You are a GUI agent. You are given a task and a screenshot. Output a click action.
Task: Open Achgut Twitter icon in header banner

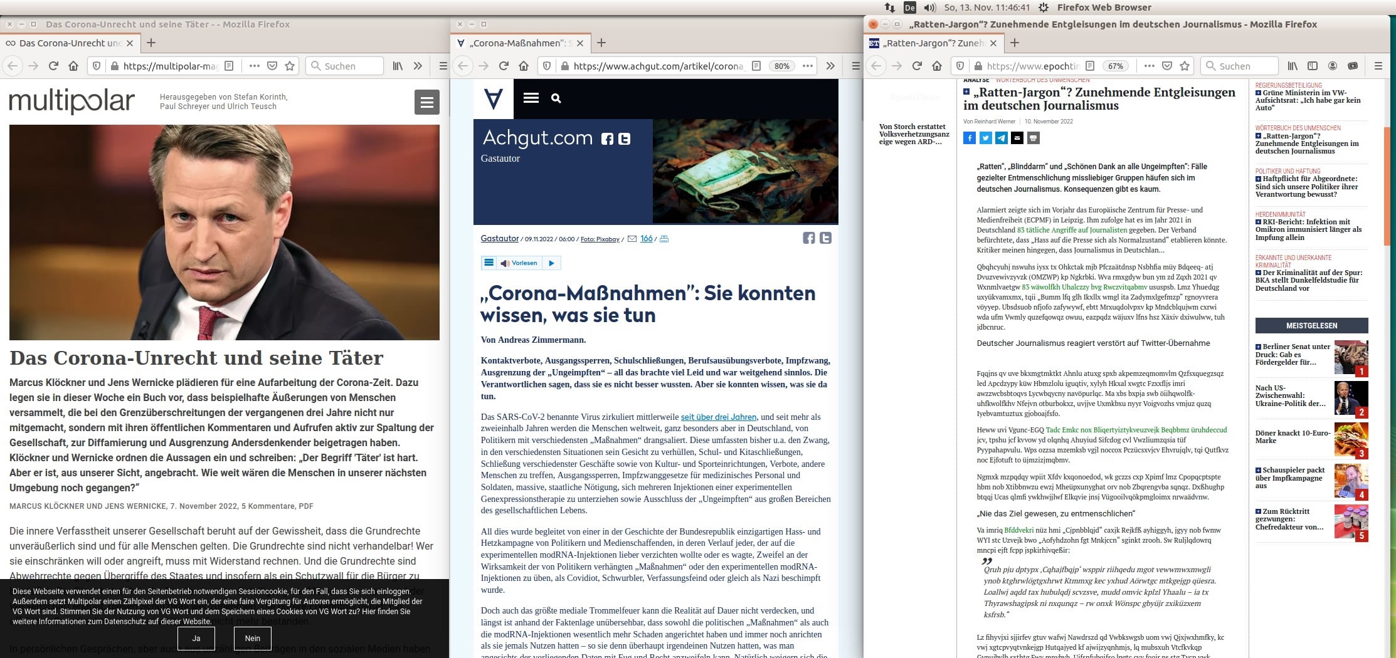pyautogui.click(x=624, y=139)
